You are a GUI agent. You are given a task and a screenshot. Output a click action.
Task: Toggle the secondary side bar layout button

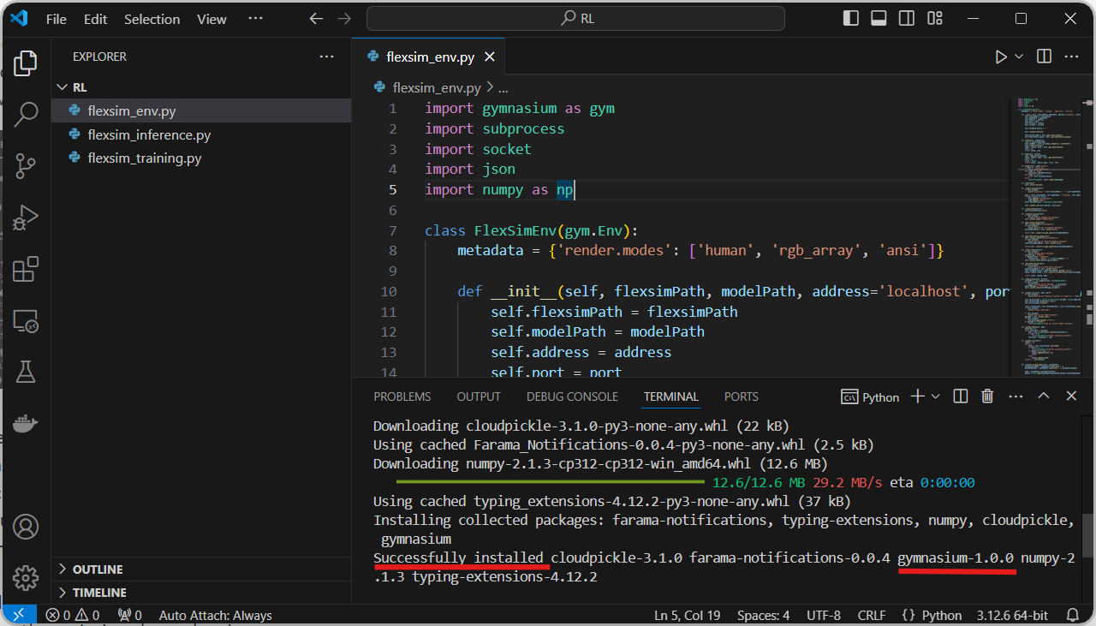point(905,19)
